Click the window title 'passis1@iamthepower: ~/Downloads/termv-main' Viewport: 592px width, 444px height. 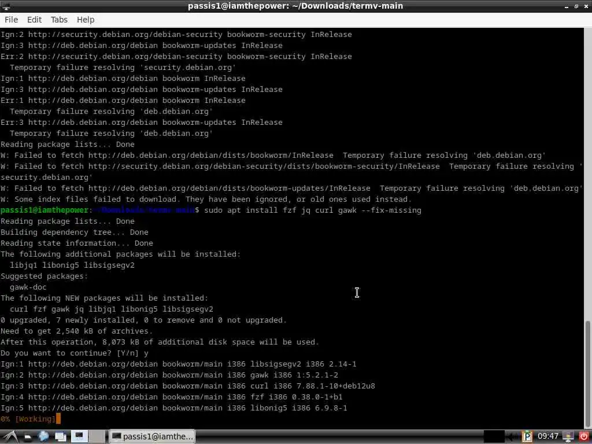coord(295,6)
